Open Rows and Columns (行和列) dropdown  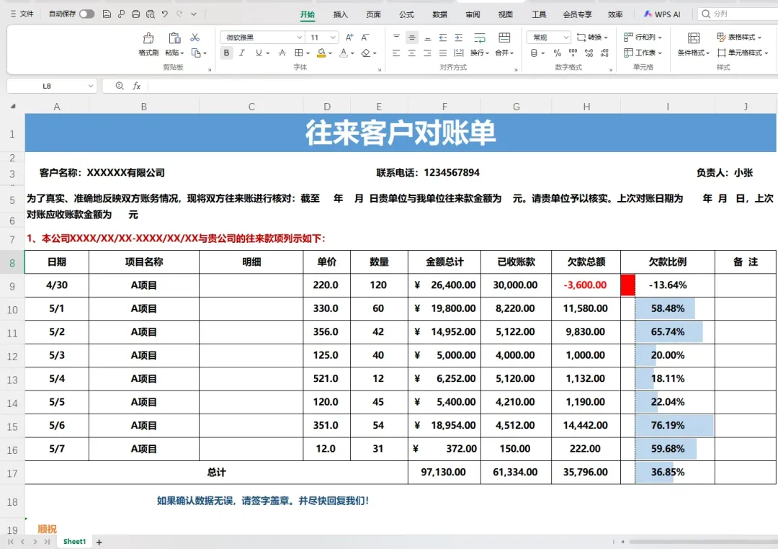pyautogui.click(x=643, y=37)
